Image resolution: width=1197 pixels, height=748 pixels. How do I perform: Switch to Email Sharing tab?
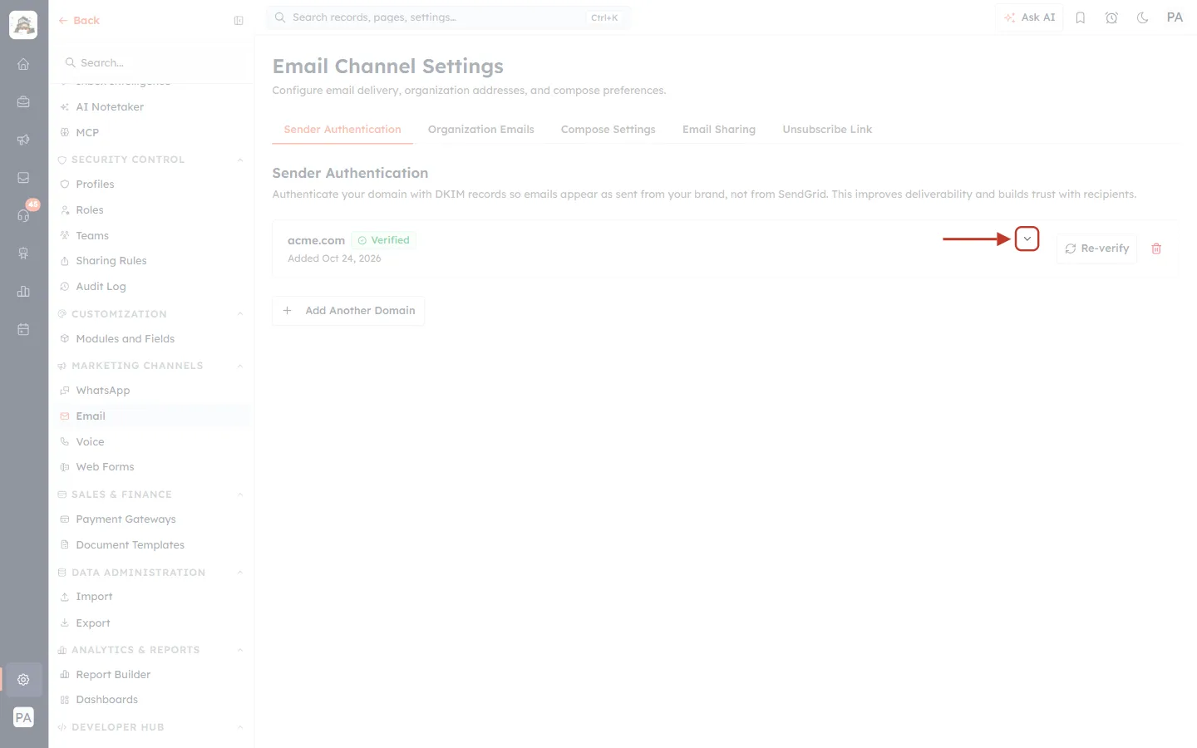719,130
